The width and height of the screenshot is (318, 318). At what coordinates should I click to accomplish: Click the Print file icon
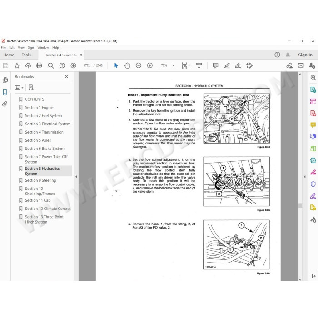pos(39,65)
